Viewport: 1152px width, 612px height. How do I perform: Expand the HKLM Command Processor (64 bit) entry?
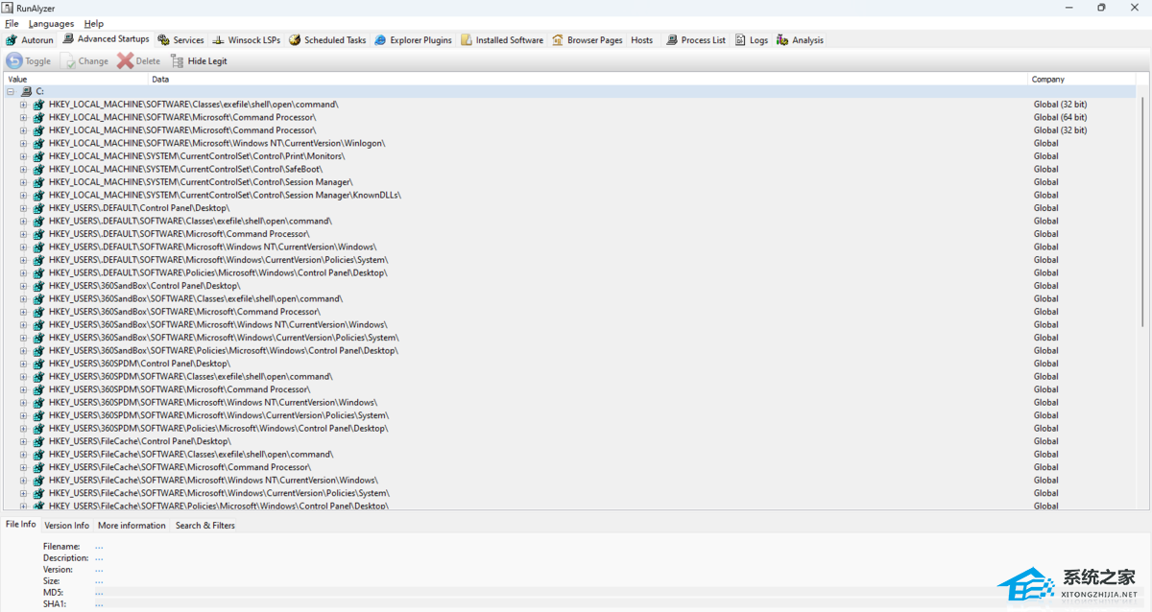23,117
